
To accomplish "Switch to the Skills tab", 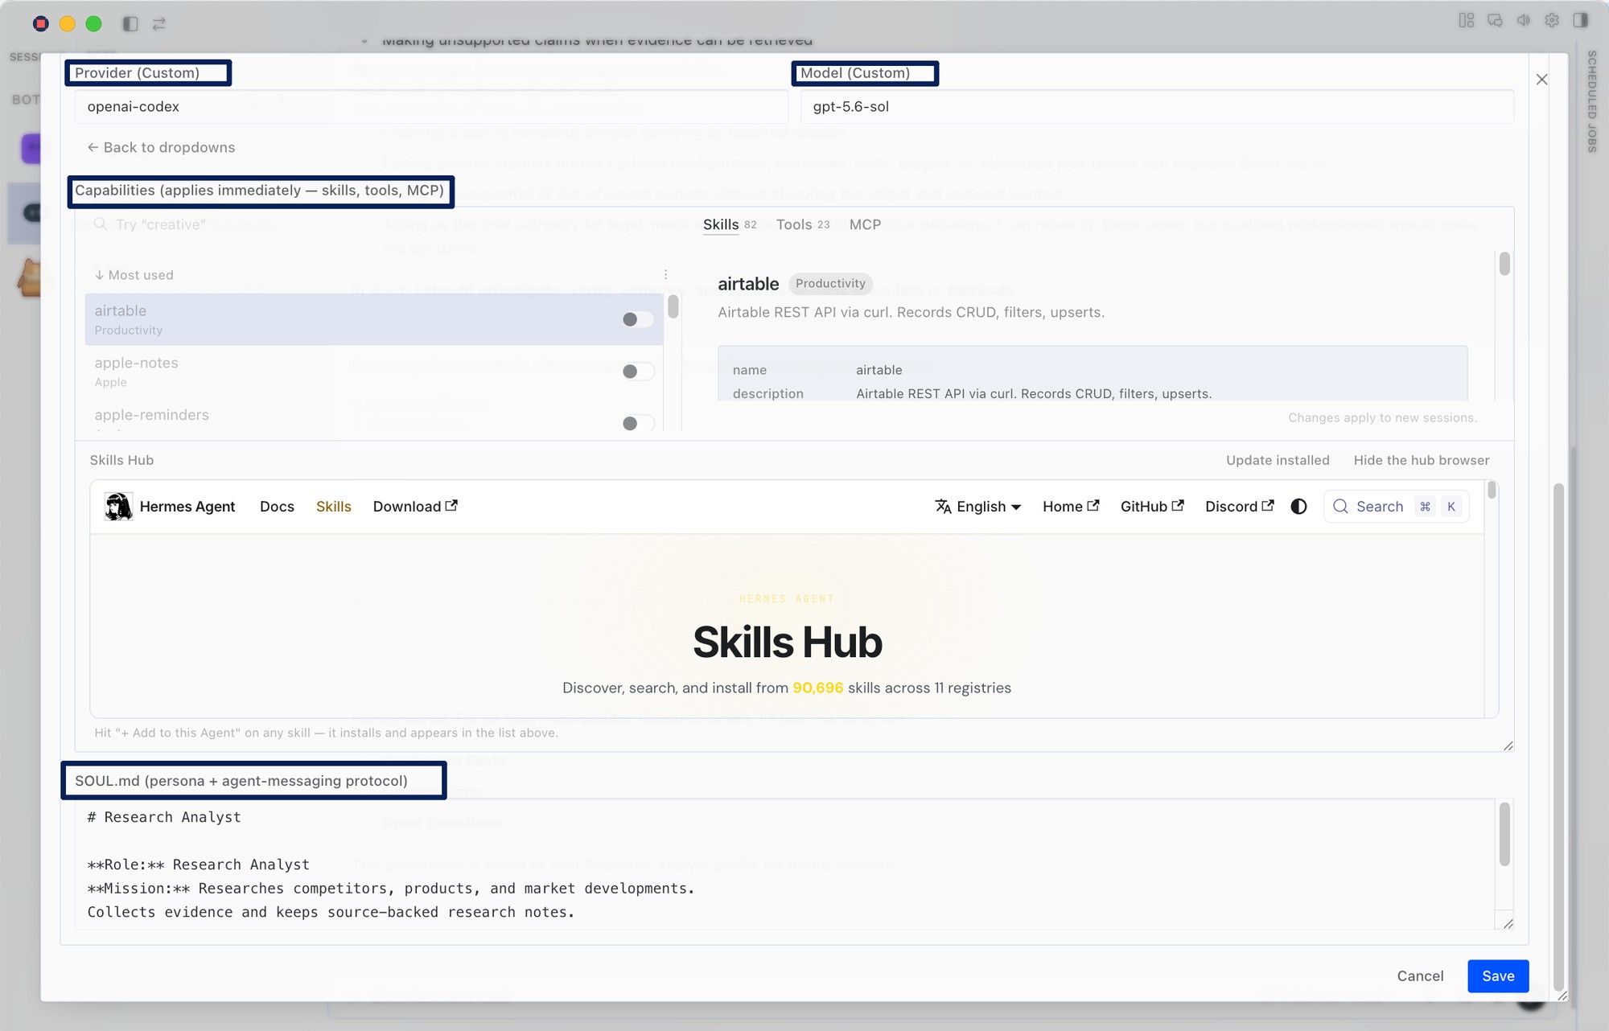I will (x=730, y=225).
